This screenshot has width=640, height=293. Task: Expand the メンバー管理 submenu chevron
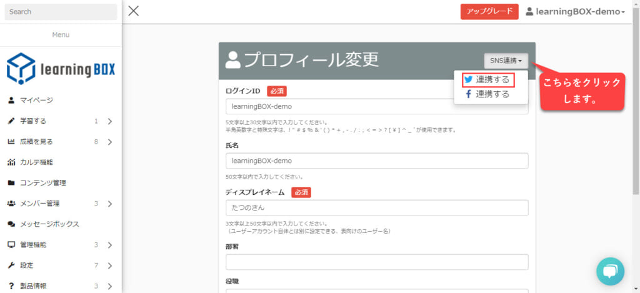click(109, 204)
